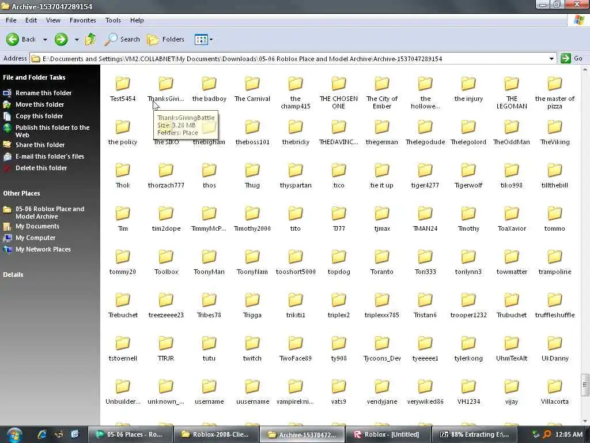
Task: Click into the Address path field
Action: 288,59
